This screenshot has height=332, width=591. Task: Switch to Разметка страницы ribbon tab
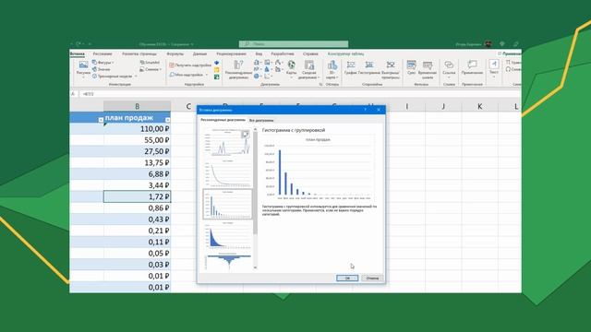[139, 53]
